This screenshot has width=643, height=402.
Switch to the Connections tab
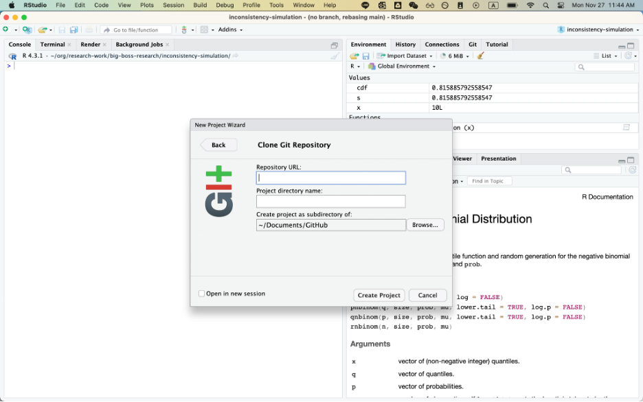442,44
